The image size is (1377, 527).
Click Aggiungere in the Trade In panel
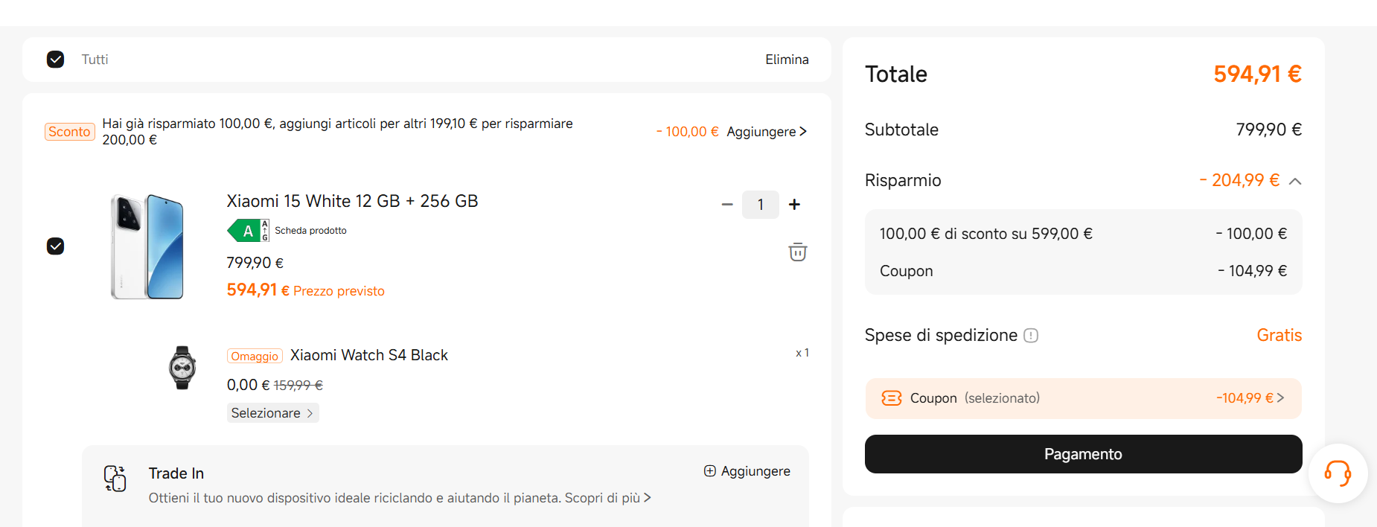tap(747, 471)
